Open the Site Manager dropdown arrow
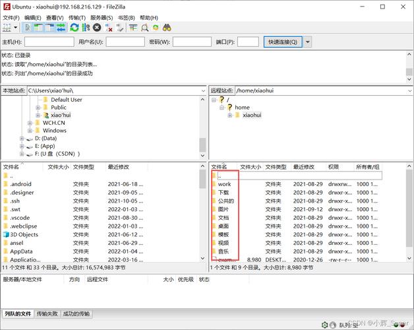The width and height of the screenshot is (414, 330). coord(16,28)
